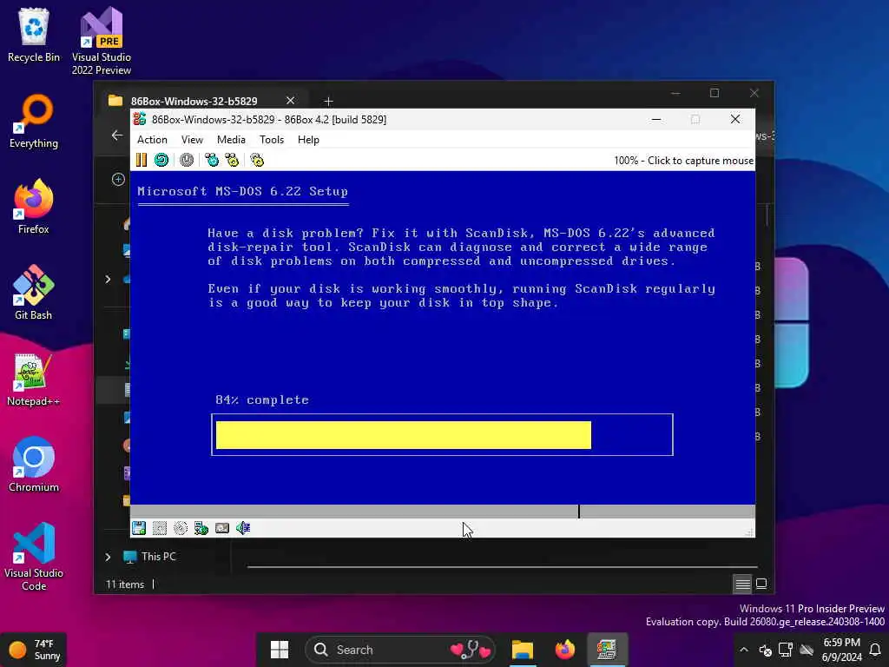This screenshot has width=889, height=667.
Task: Open the notifications bell icon
Action: click(x=875, y=650)
